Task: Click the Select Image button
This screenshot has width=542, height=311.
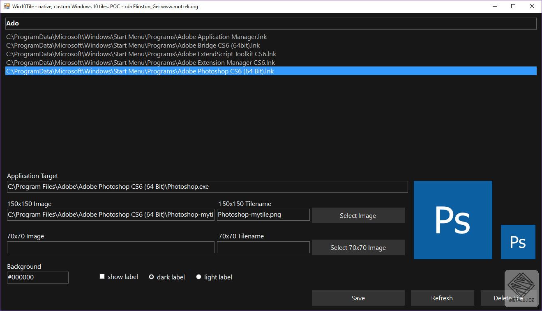Action: (x=358, y=215)
